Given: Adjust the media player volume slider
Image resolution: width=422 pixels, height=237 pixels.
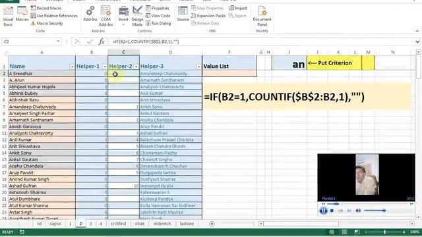Looking at the screenshot, I should [x=375, y=211].
